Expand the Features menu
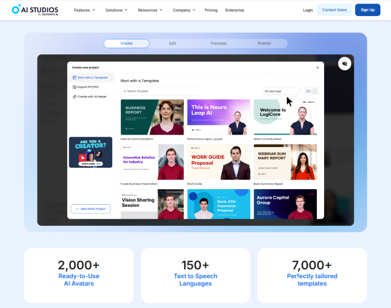This screenshot has height=308, width=391. coord(84,10)
